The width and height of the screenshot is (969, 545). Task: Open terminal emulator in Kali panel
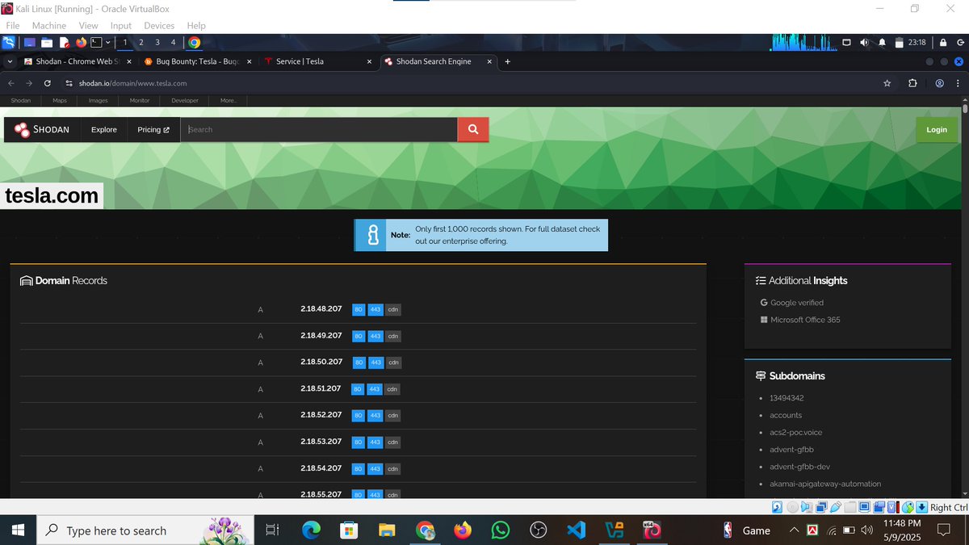[95, 42]
